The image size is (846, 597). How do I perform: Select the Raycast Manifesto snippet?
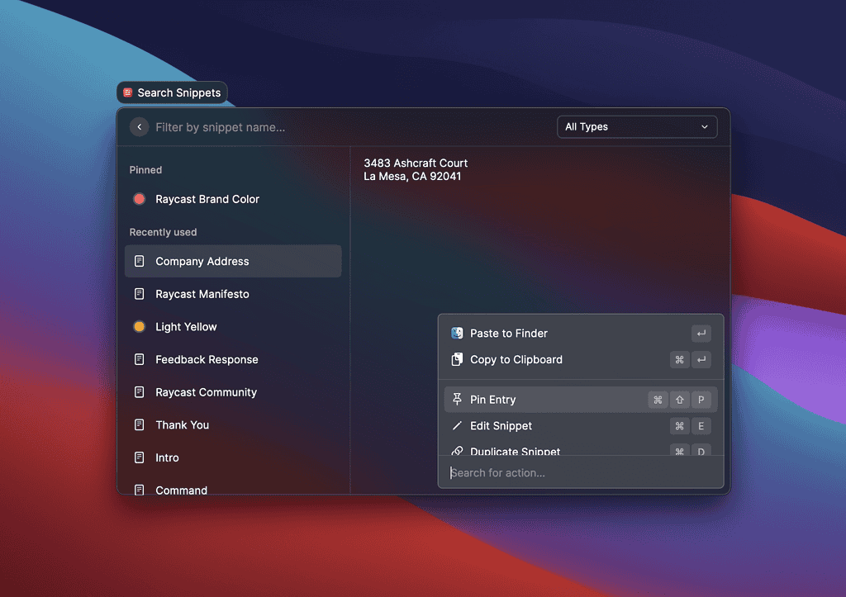pyautogui.click(x=233, y=294)
